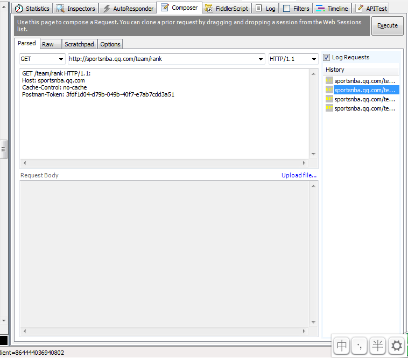Click the AutoResponder lightning bolt icon
The width and height of the screenshot is (408, 358).
point(107,8)
